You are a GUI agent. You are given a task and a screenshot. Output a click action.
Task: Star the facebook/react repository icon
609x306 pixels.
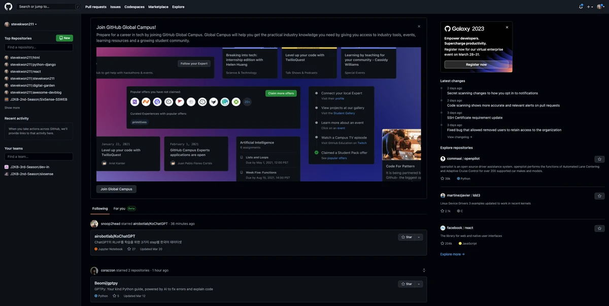[x=599, y=228]
